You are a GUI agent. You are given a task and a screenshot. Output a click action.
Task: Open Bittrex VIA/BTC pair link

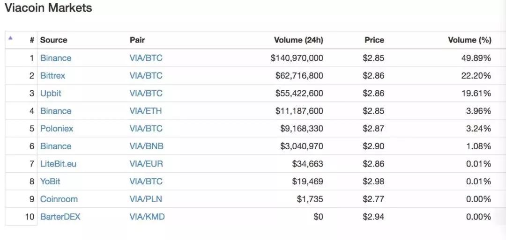146,76
